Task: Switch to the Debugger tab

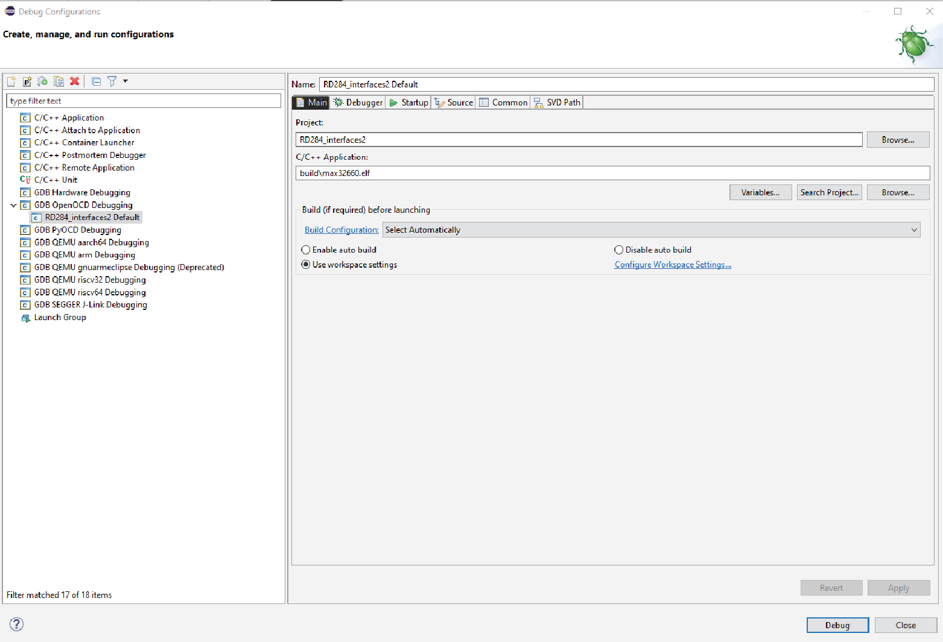Action: point(358,102)
